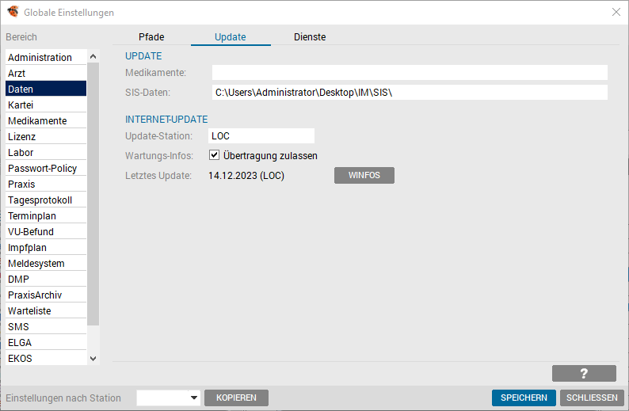Click the date text 14.12.2023 (LOC)

click(246, 176)
